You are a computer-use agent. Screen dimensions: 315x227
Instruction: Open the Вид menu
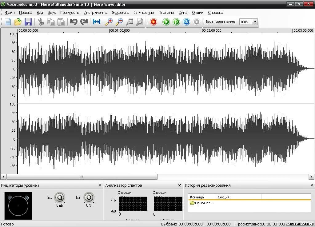pyautogui.click(x=40, y=12)
